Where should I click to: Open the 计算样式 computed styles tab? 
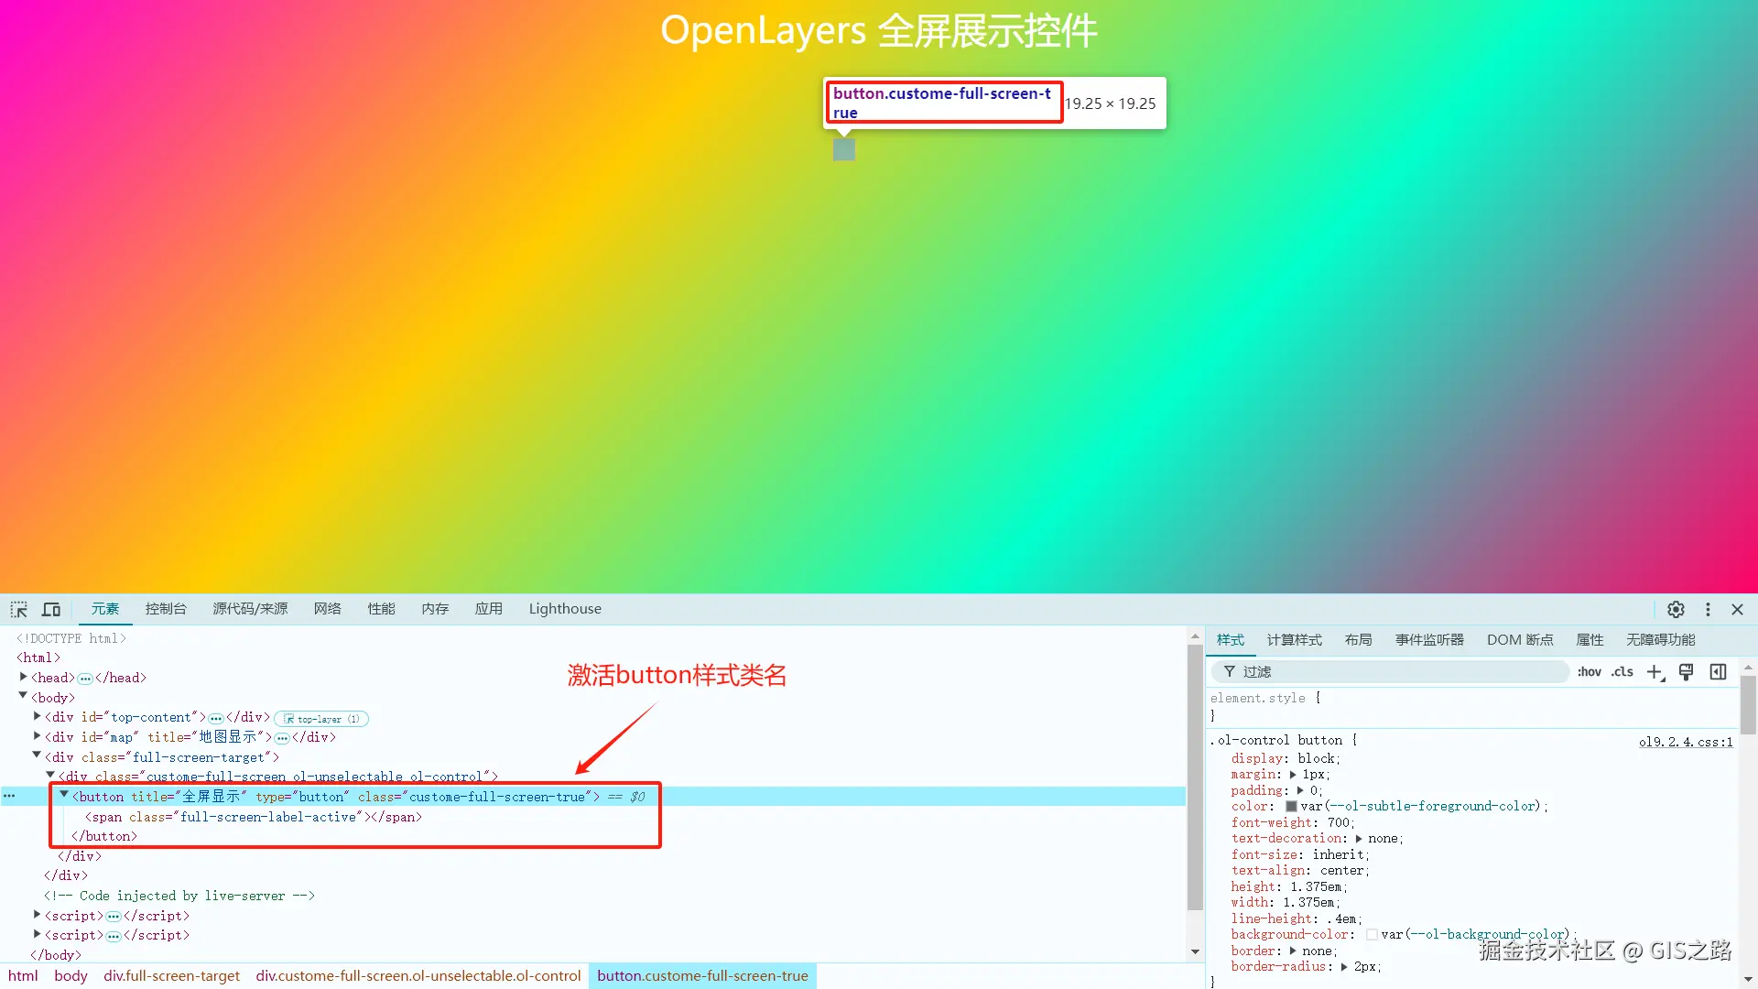[1294, 640]
